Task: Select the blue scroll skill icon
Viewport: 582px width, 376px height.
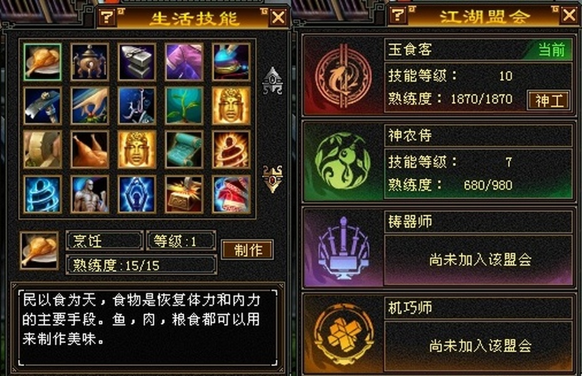Action: coord(184,149)
